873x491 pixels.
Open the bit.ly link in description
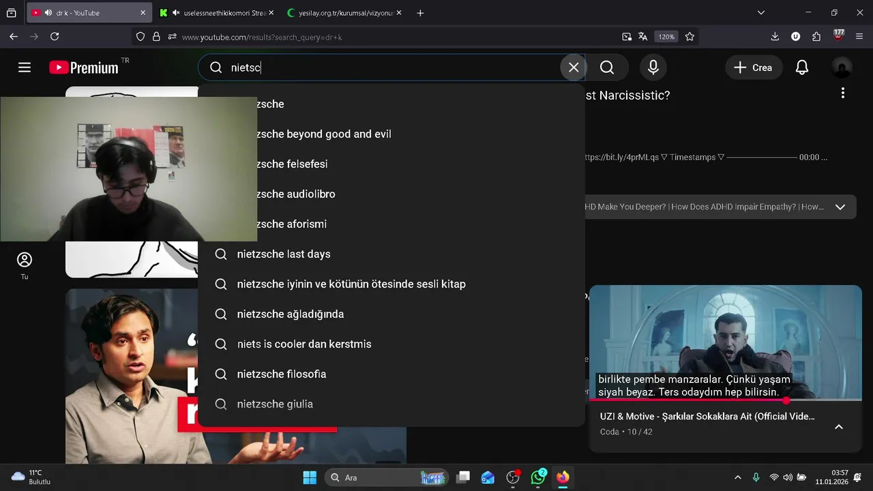click(622, 157)
